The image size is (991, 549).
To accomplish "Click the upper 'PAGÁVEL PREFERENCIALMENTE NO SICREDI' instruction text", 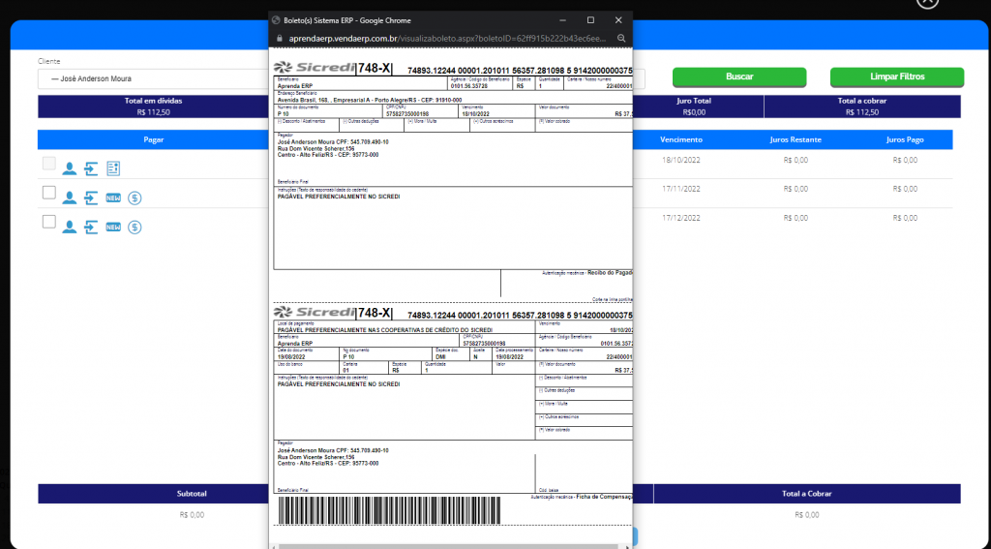I will point(339,197).
